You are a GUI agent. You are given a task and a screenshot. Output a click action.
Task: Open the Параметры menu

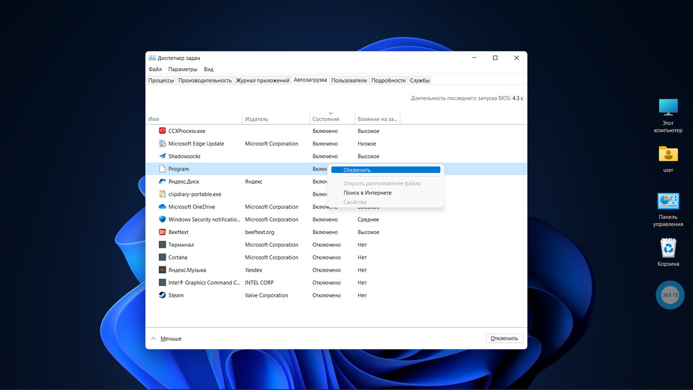(182, 69)
